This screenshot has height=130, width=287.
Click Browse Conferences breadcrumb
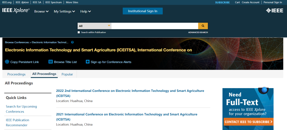(x=17, y=42)
